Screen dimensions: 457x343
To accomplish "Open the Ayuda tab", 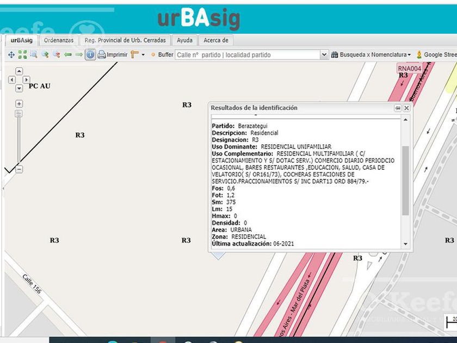I will 184,40.
